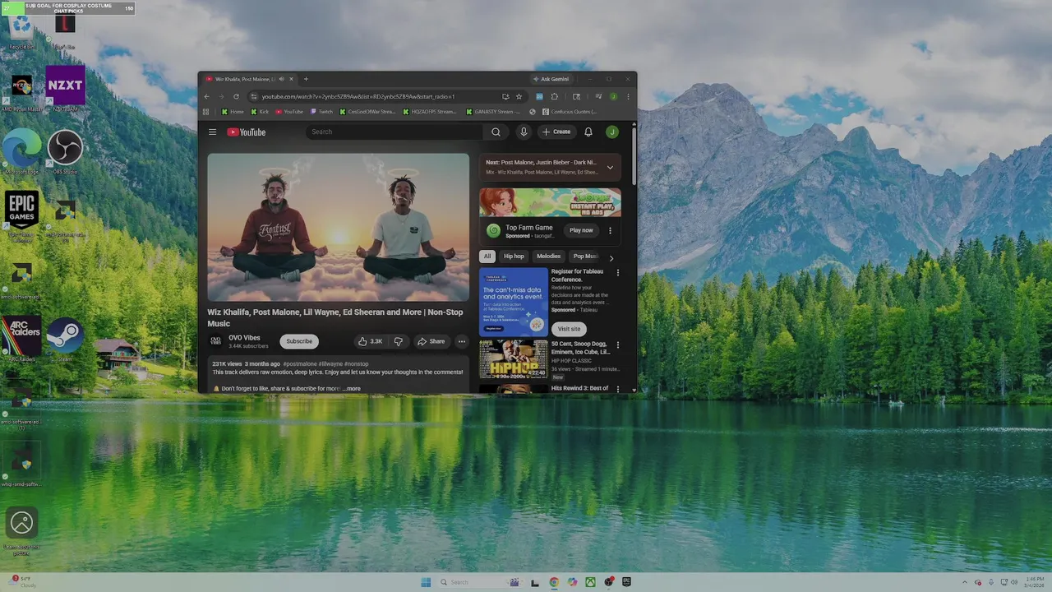Select the Melodies filter chip
This screenshot has width=1052, height=592.
pos(548,257)
